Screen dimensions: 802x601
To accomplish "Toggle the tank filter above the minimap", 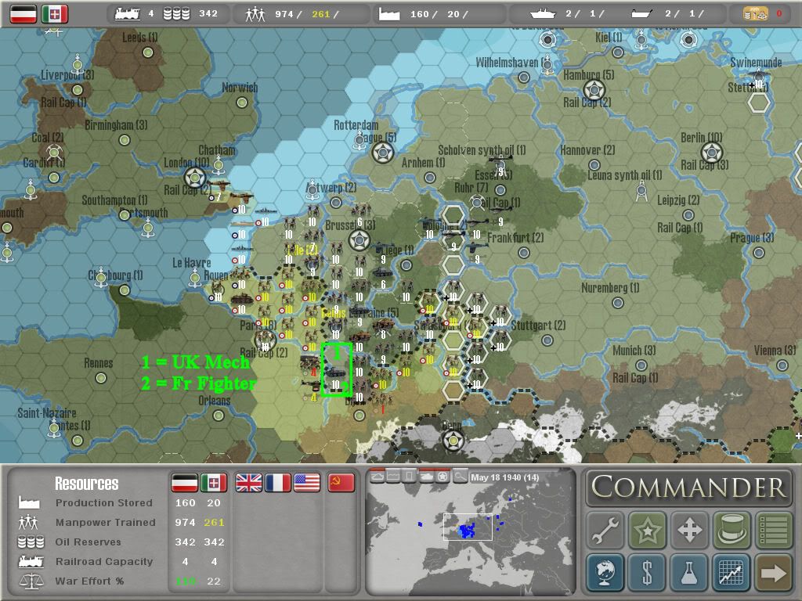I will (x=426, y=477).
